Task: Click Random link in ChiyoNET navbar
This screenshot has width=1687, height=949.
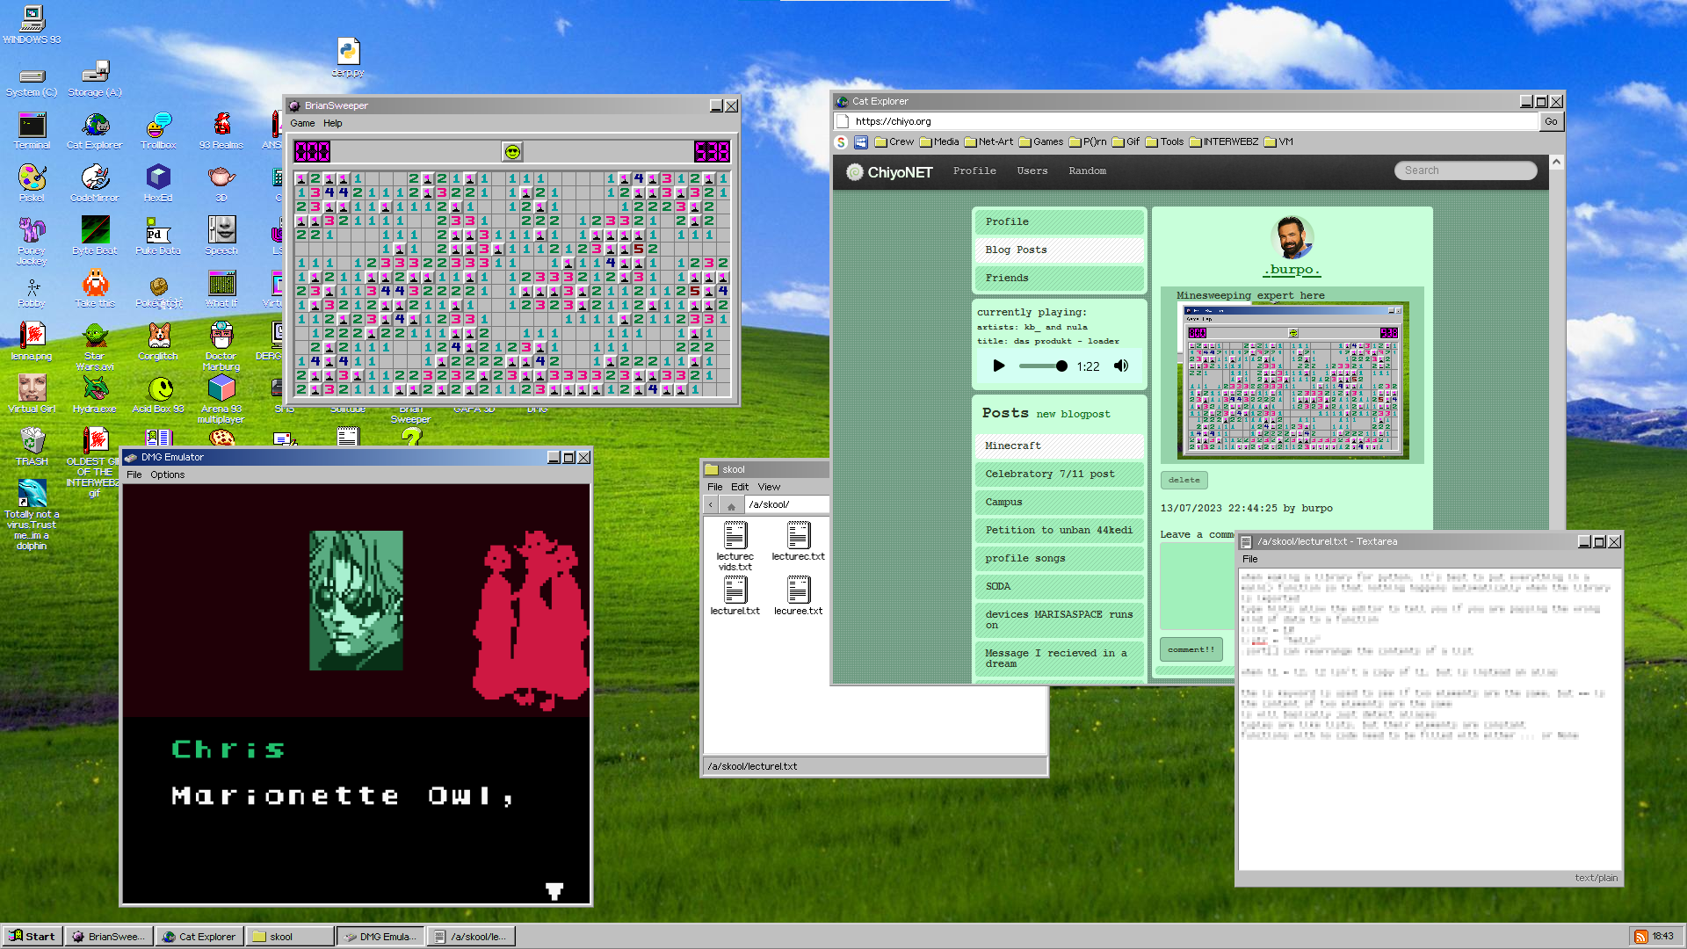Action: pyautogui.click(x=1087, y=170)
